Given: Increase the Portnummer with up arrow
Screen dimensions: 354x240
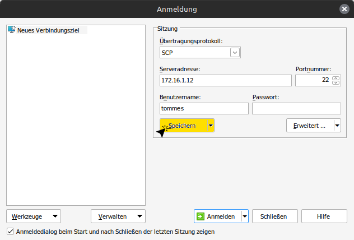Looking at the screenshot, I should pyautogui.click(x=336, y=78).
